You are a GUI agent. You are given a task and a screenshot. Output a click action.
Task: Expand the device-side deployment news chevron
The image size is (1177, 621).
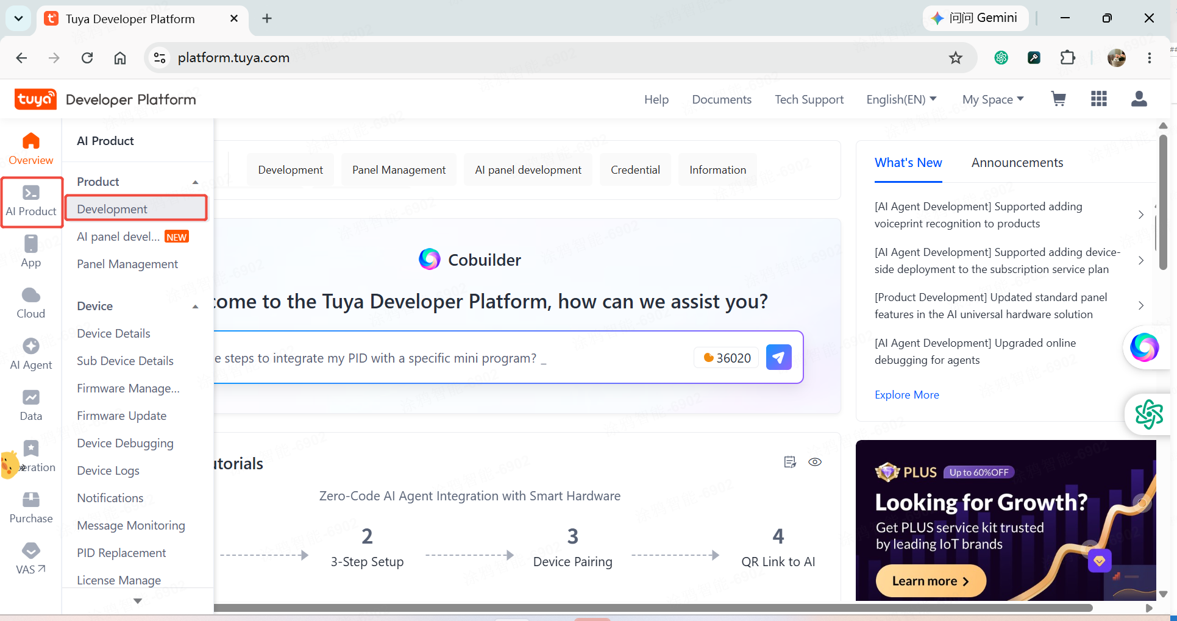1140,260
